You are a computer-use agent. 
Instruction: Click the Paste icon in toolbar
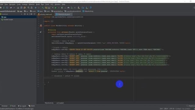pos(25,8)
